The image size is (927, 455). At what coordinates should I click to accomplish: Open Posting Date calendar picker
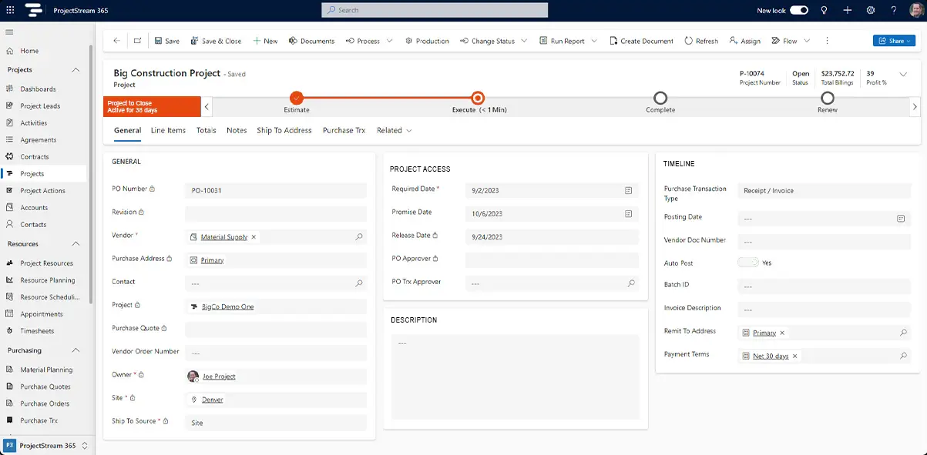coord(901,219)
